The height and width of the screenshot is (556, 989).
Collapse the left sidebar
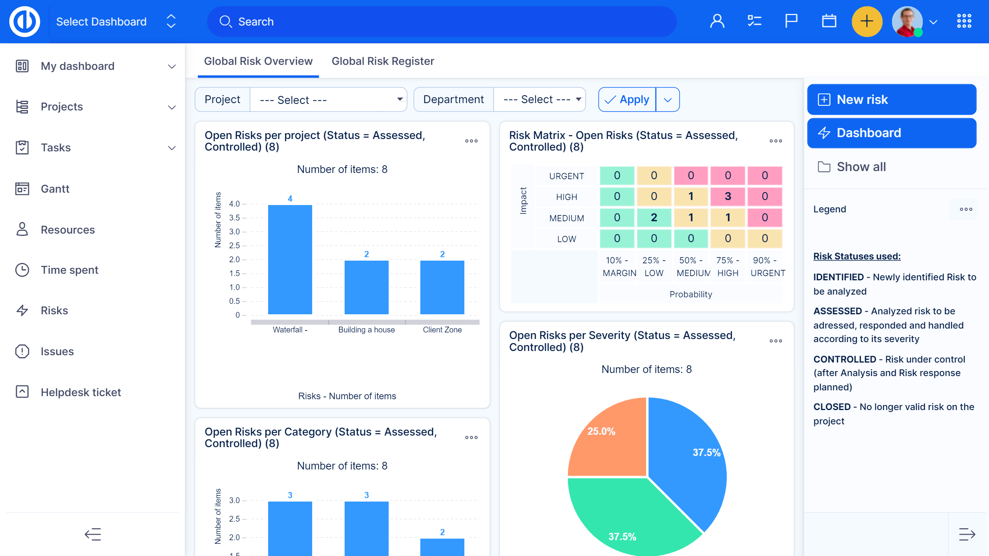click(x=93, y=535)
